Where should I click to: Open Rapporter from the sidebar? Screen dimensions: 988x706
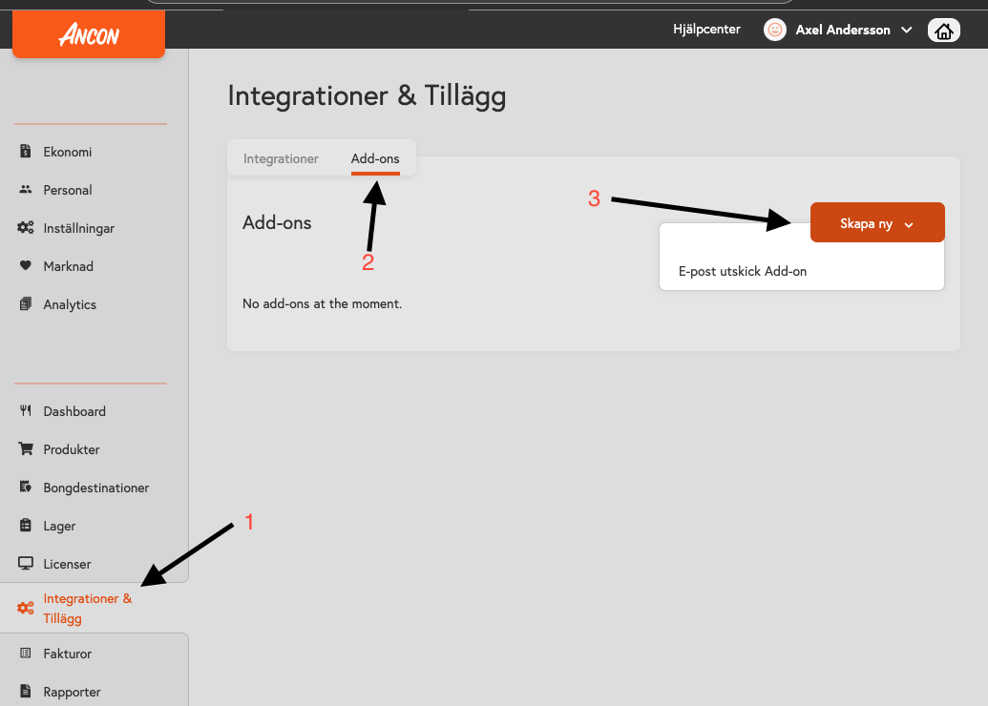(x=72, y=692)
